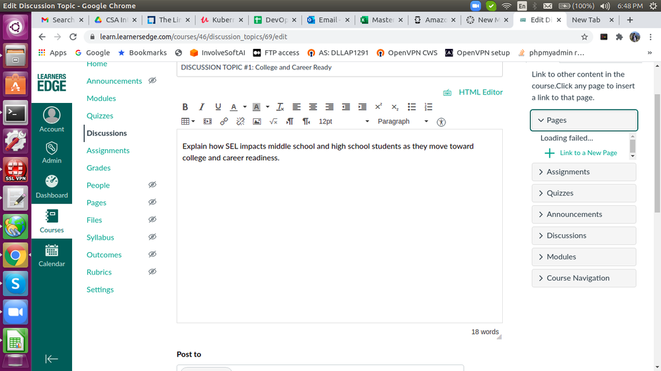Expand the Assignments section in link panel

[x=584, y=172]
